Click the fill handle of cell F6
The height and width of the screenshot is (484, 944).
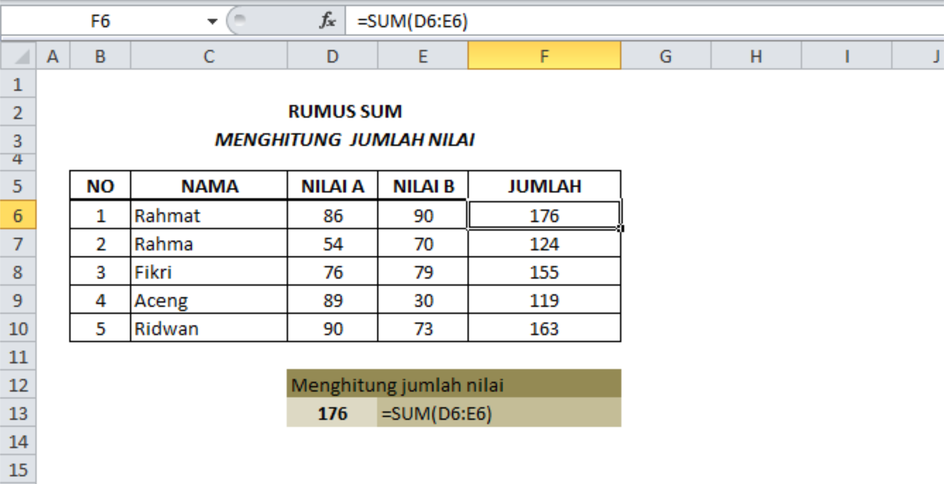tap(620, 229)
